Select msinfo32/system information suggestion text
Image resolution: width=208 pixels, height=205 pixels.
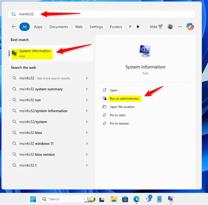43,111
